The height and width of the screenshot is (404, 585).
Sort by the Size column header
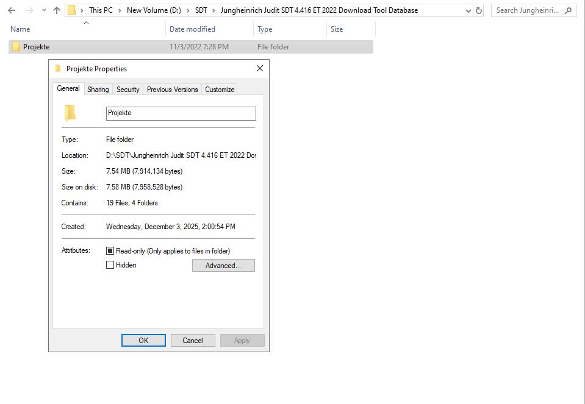(x=337, y=29)
